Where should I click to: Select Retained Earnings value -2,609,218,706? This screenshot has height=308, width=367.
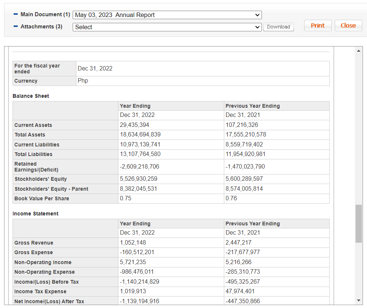(139, 167)
